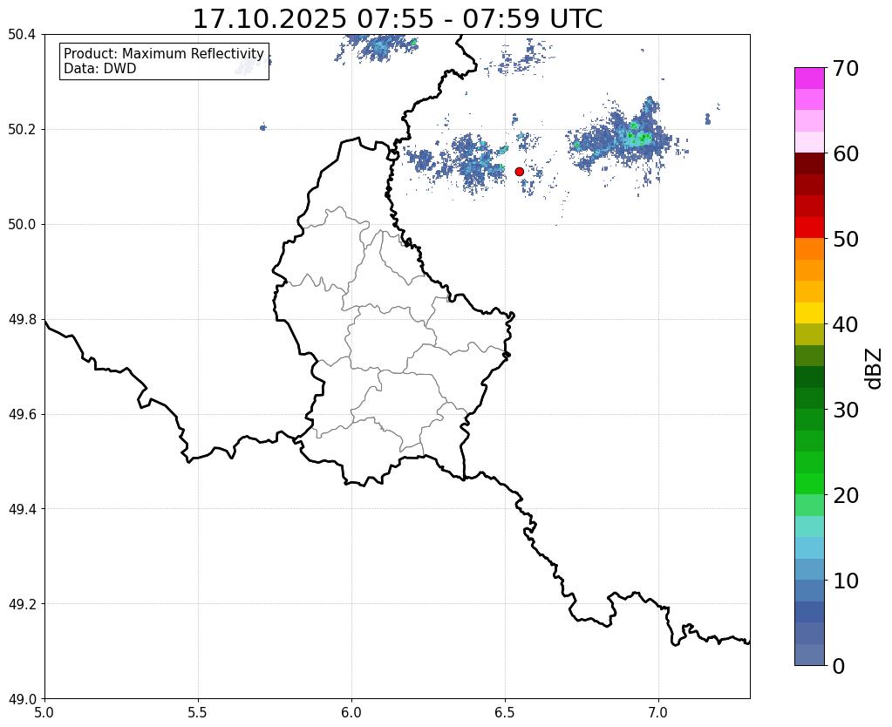Screen dimensions: 892x727
Task: Click the latitude label 49.4
Action: 22,509
